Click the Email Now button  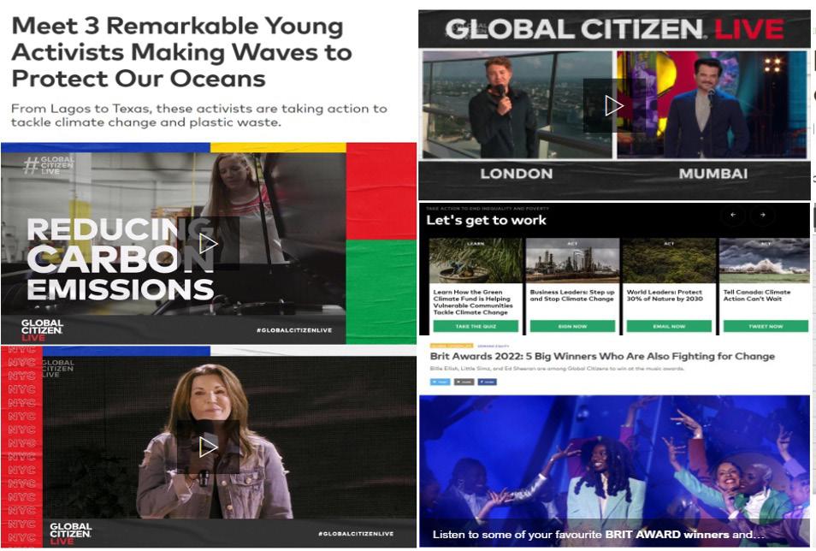tap(669, 326)
